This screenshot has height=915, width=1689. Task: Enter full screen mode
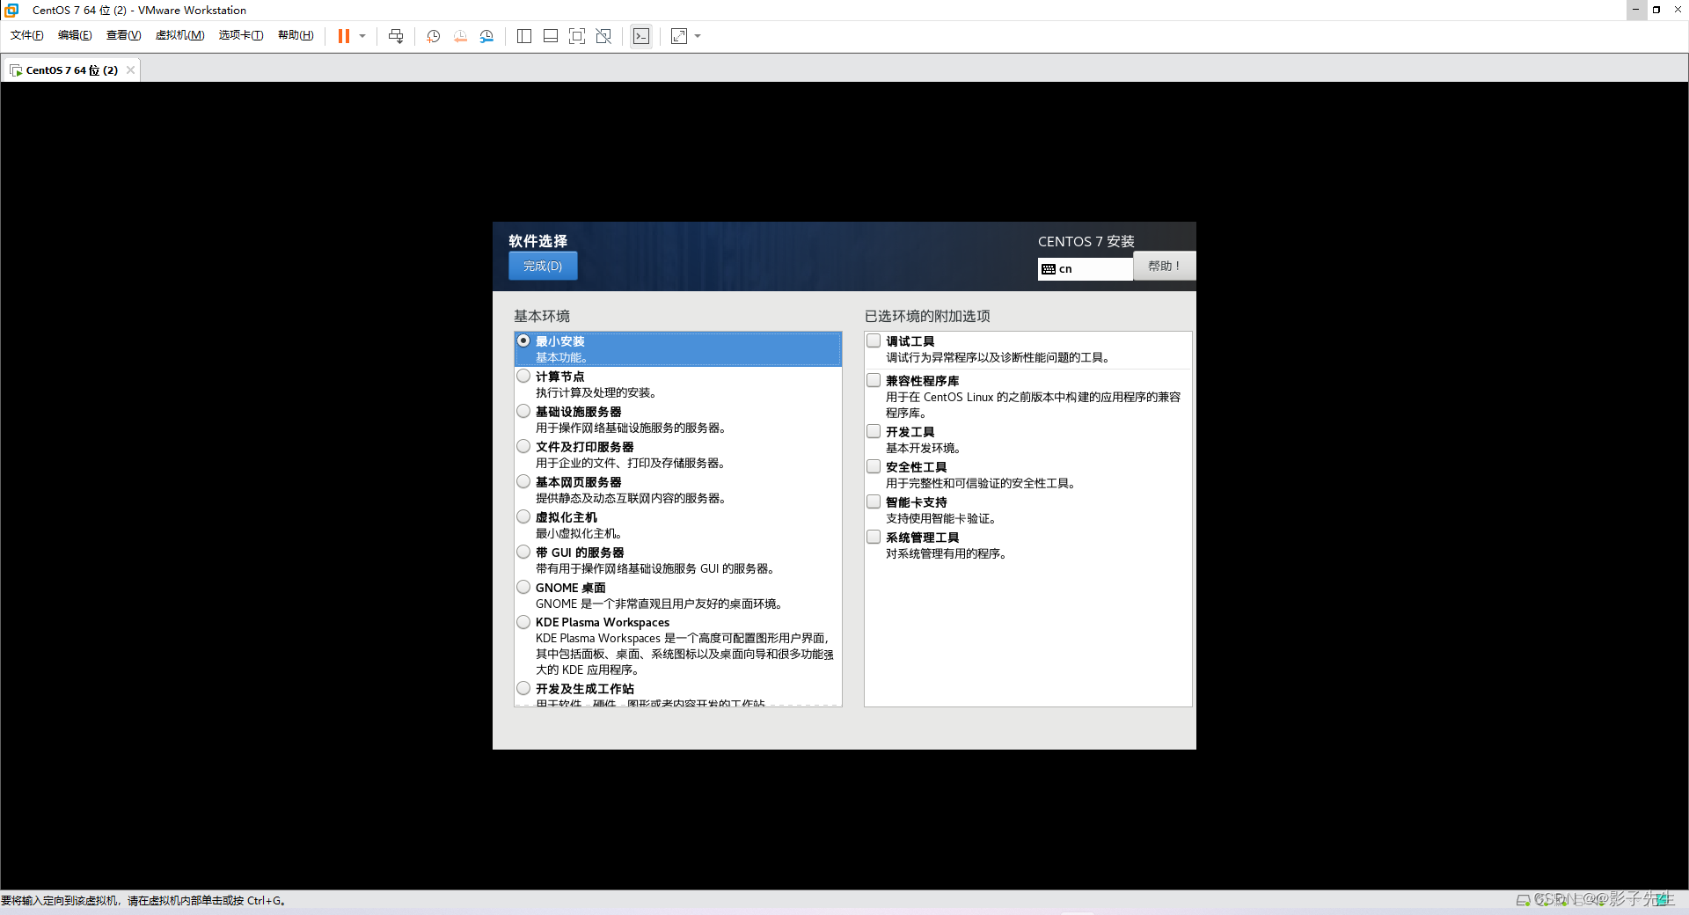577,36
